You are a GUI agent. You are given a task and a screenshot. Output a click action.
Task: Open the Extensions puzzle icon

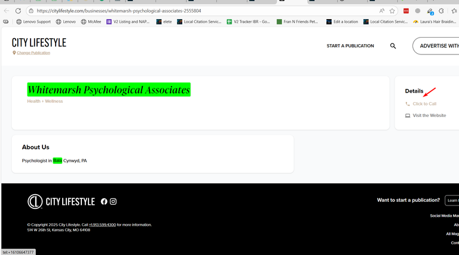tap(442, 11)
